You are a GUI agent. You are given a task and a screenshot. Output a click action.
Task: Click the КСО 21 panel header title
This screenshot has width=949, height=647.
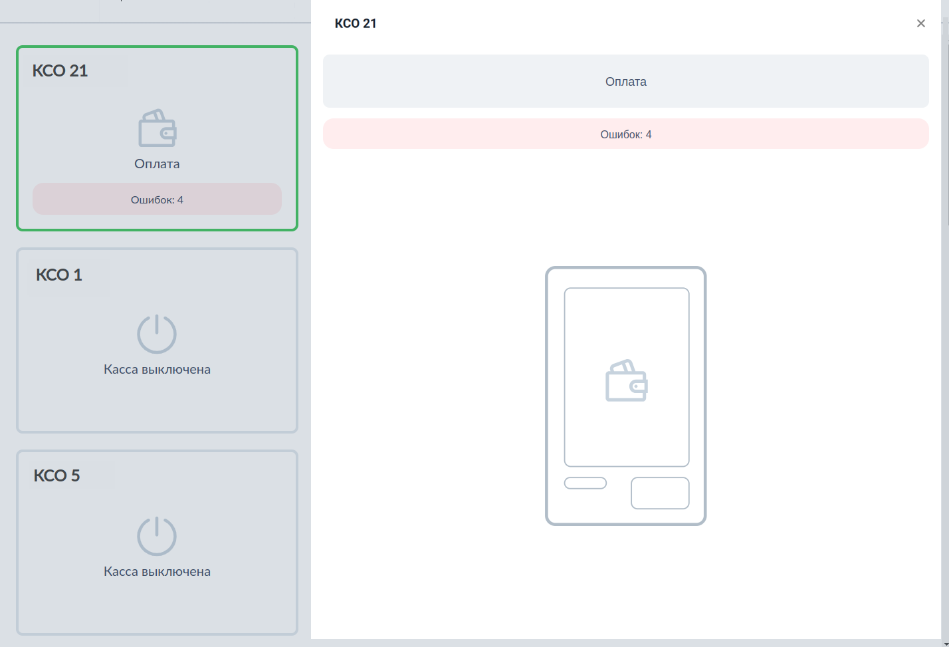click(x=356, y=23)
